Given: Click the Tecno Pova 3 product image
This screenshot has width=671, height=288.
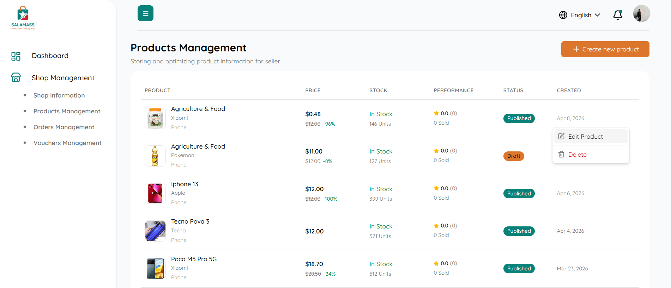Looking at the screenshot, I should coord(155,231).
